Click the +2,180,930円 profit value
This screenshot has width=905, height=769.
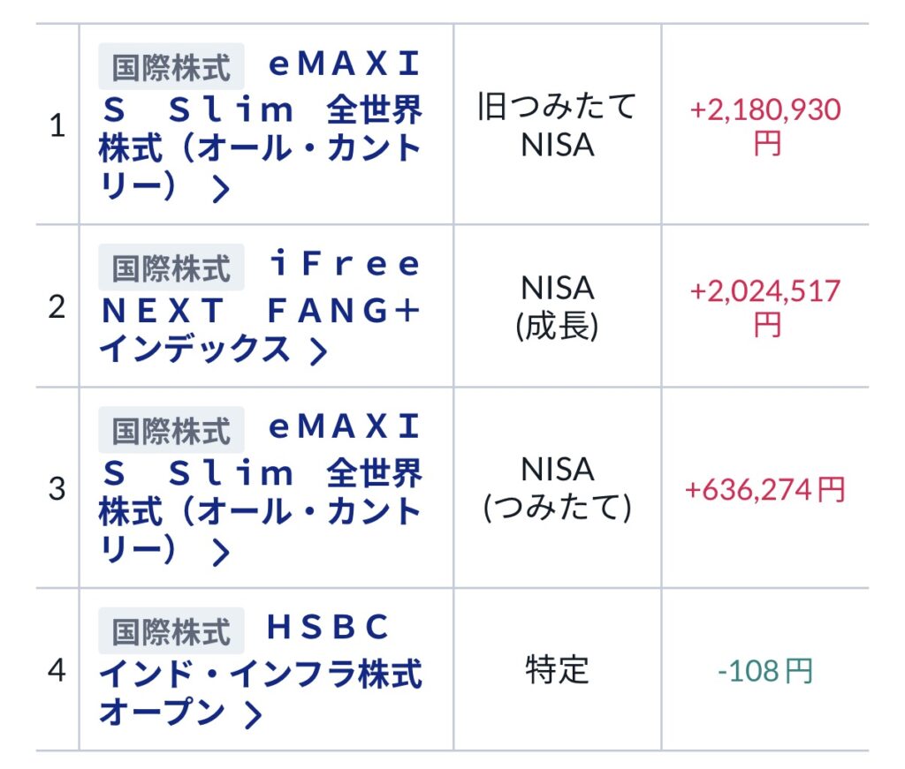pyautogui.click(x=765, y=124)
